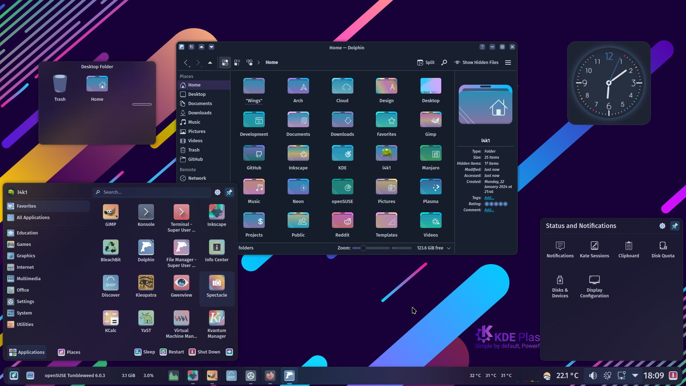Open YaST from the launcher

146,321
